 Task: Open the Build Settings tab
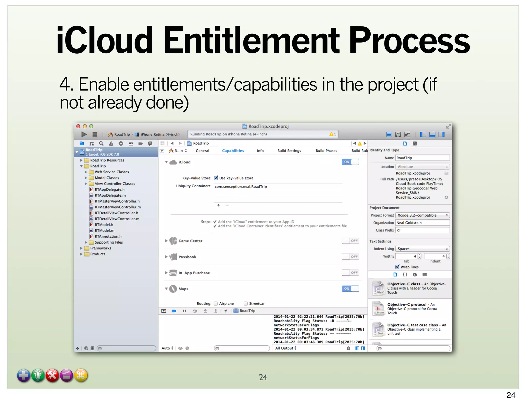click(289, 151)
